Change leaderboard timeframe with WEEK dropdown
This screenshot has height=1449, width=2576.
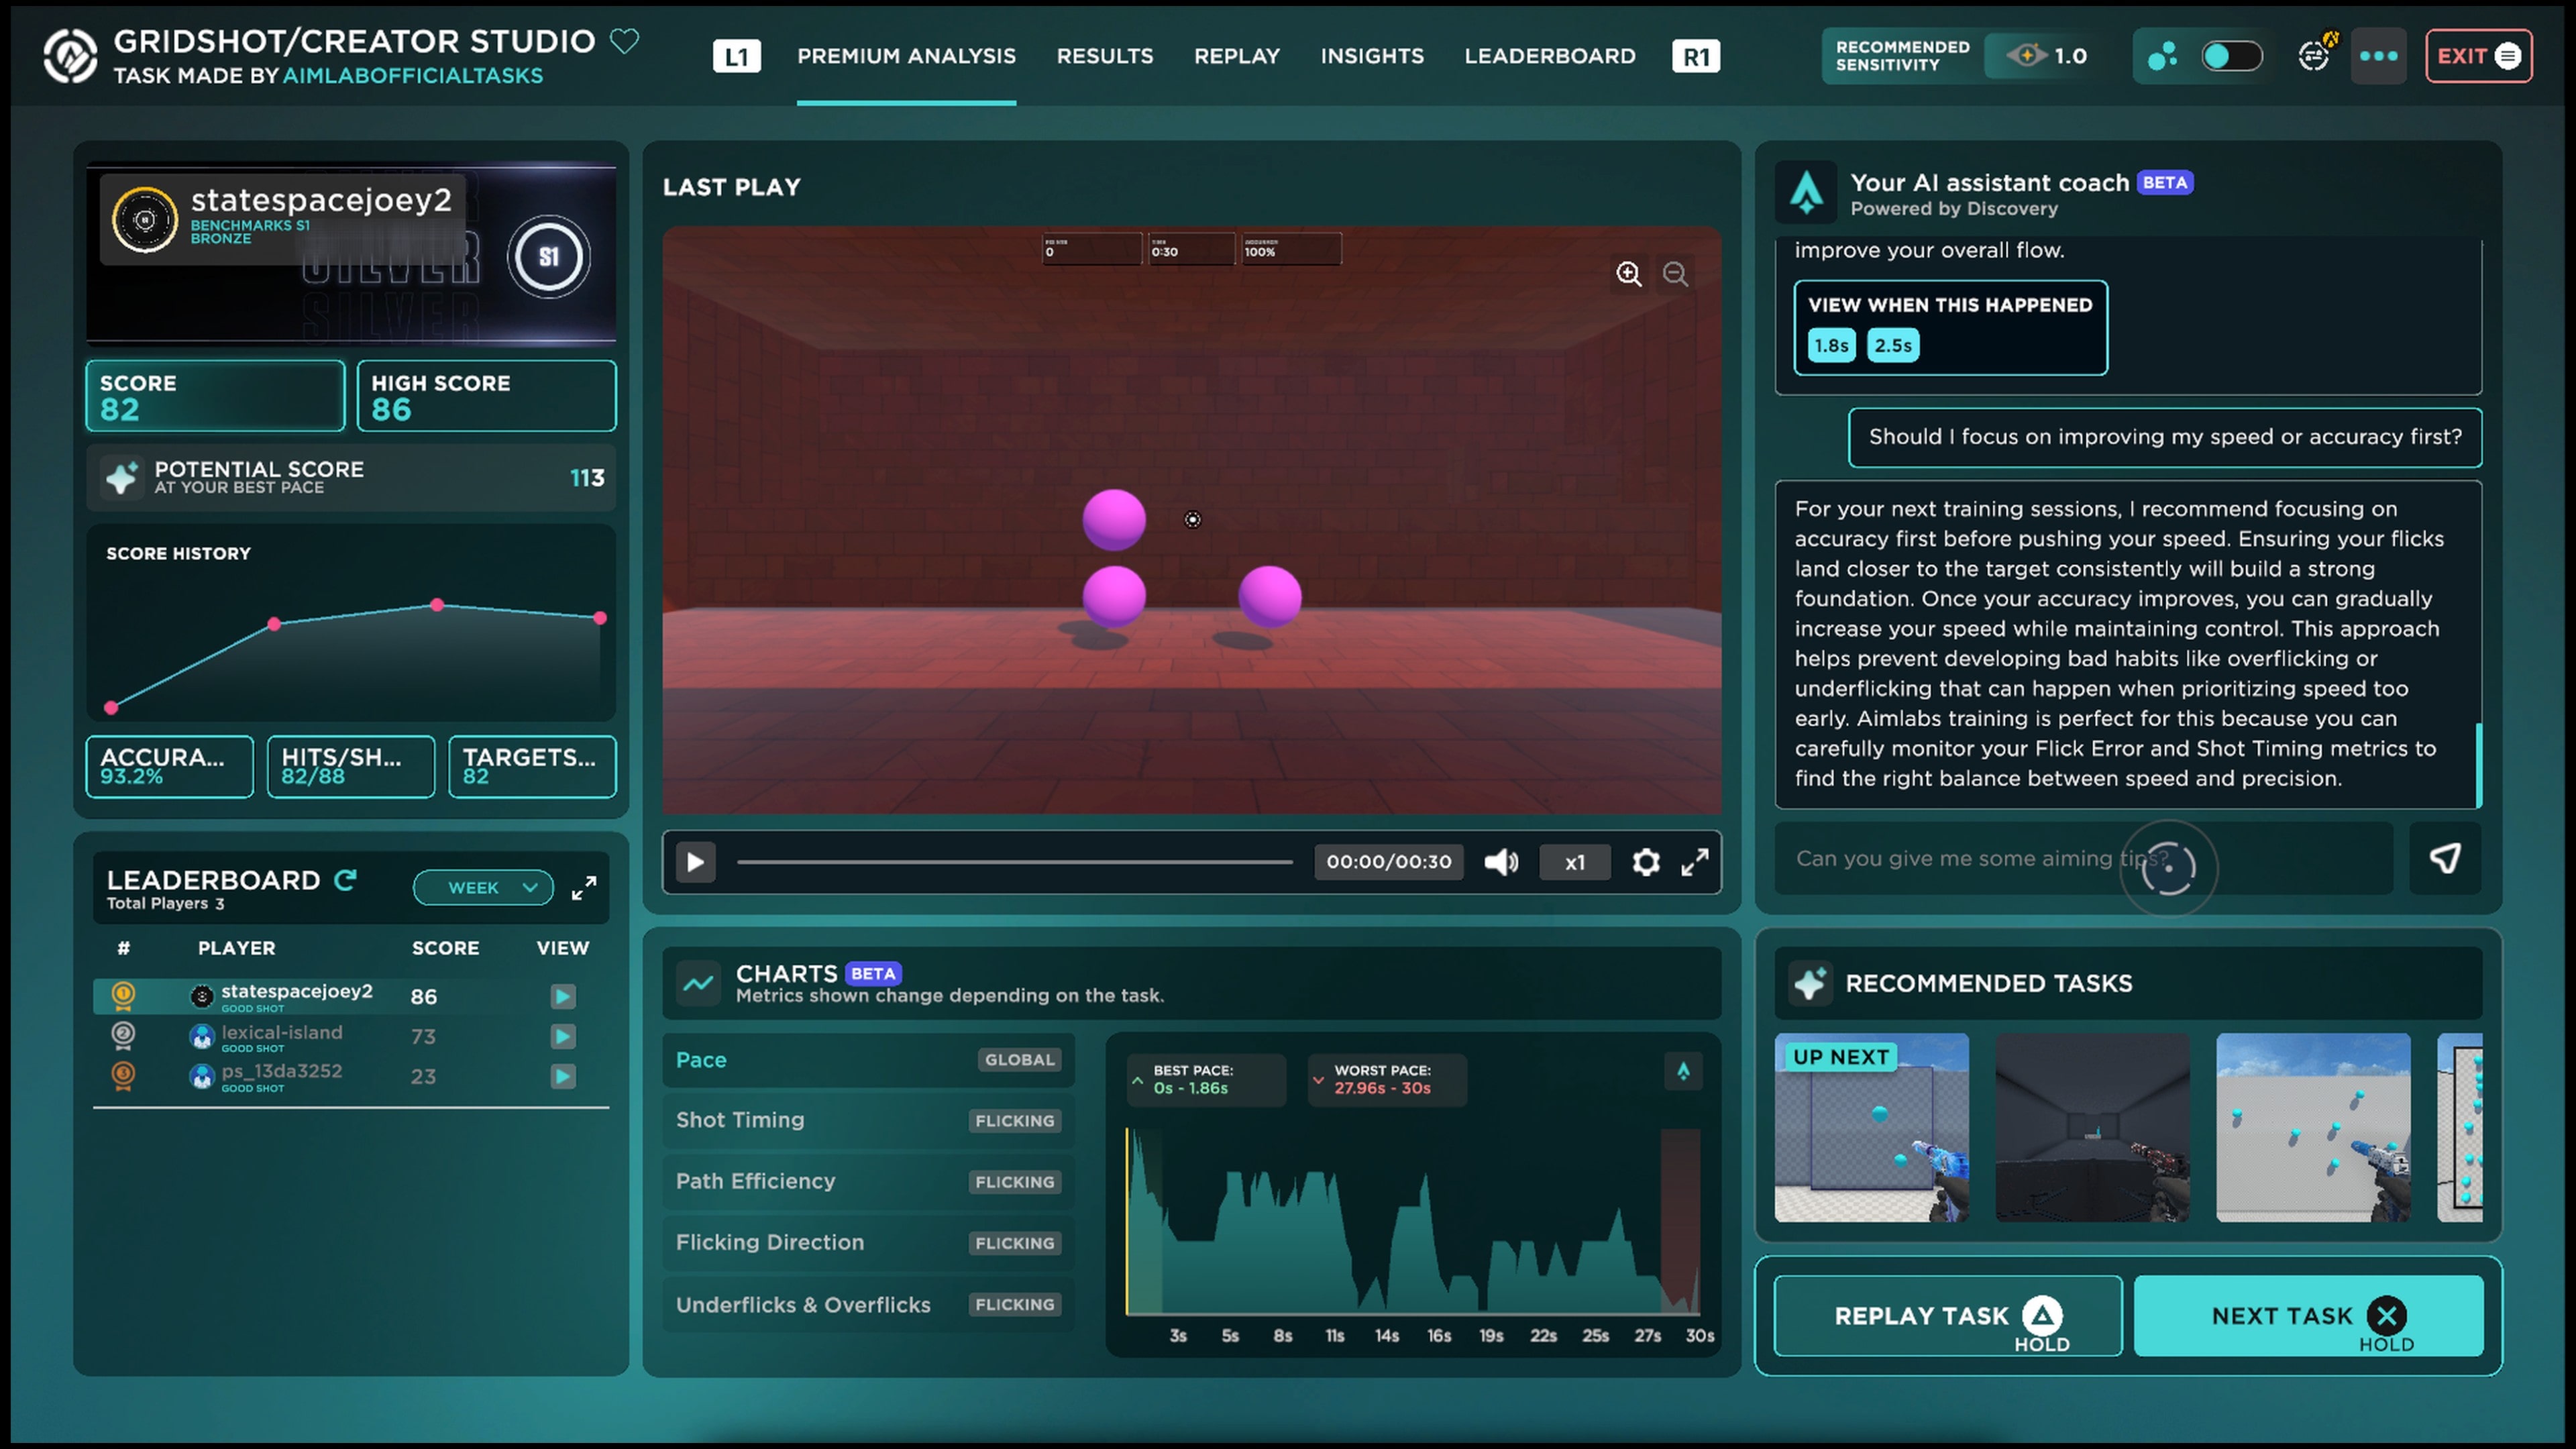click(x=483, y=887)
